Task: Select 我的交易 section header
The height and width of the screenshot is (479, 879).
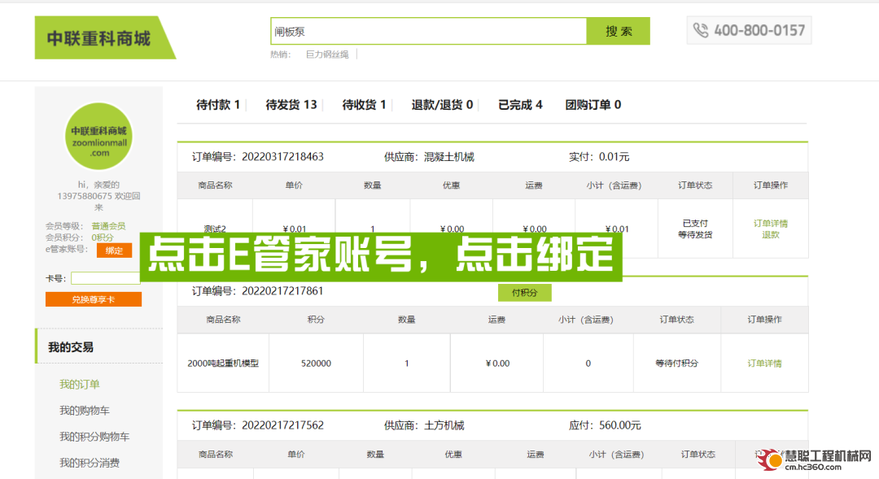Action: click(71, 347)
